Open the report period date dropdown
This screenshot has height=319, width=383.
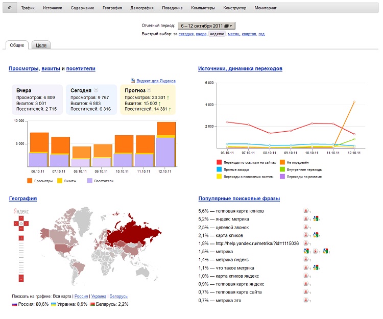206,26
